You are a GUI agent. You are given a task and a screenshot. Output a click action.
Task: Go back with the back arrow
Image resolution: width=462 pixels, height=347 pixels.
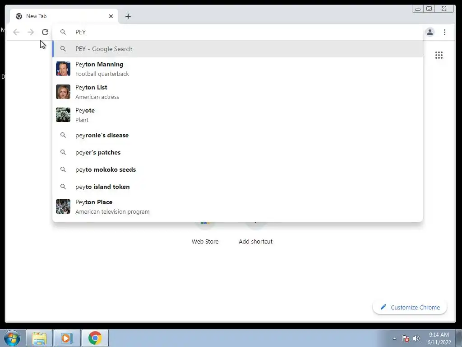tap(16, 32)
